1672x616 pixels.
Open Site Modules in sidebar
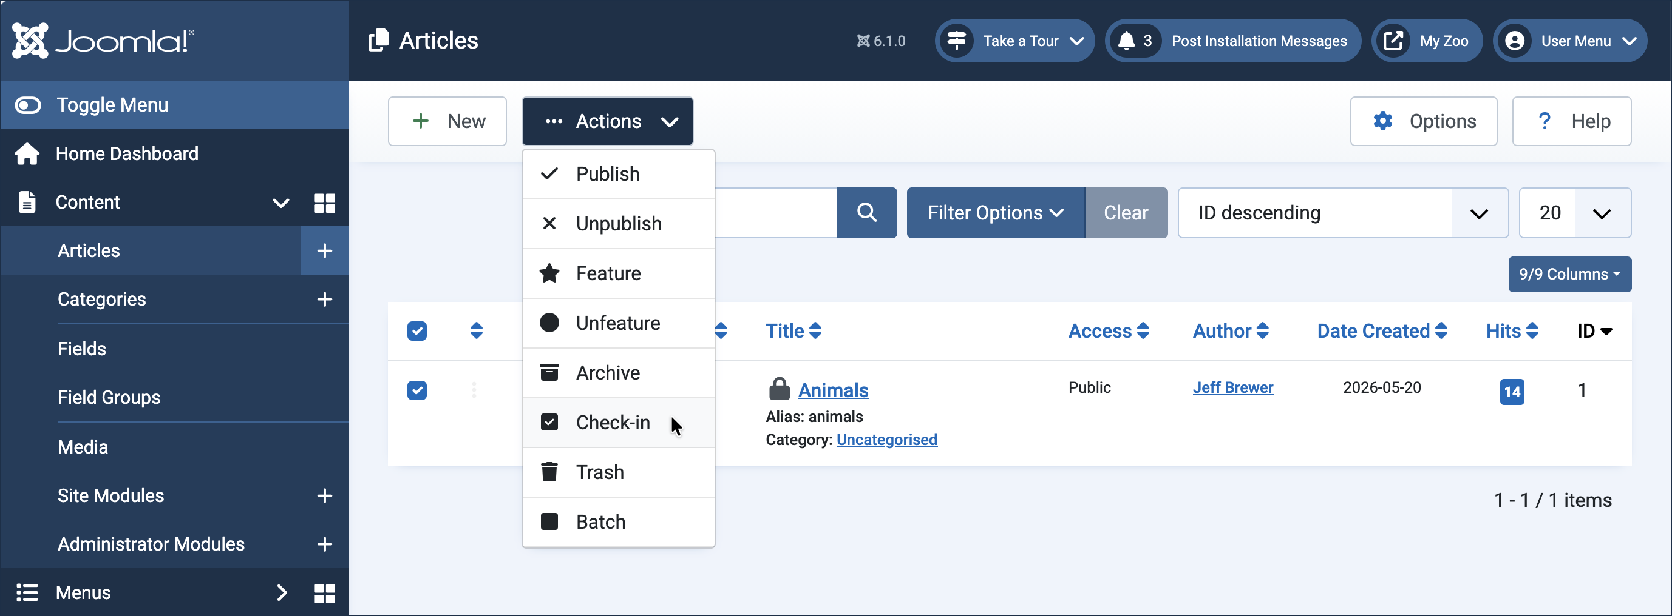111,496
